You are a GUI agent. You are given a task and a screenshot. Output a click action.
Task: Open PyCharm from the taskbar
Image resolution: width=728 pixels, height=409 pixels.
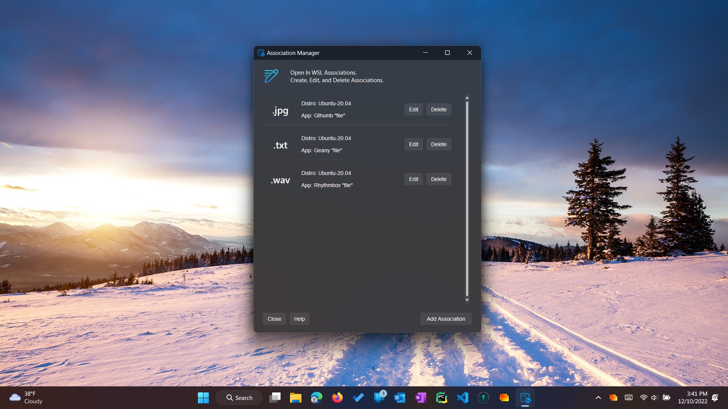(441, 398)
